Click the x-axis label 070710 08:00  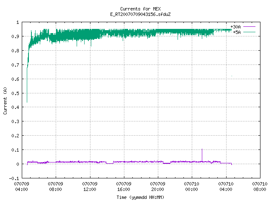pos(260,187)
